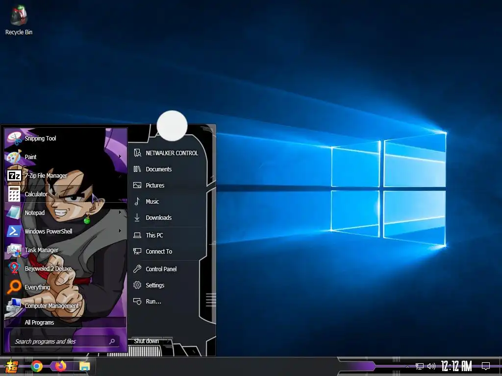Click the Start button on taskbar
Viewport: 502px width, 376px height.
[12, 366]
